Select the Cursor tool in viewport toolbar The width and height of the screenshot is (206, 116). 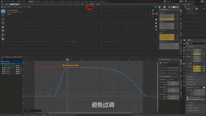click(3, 15)
